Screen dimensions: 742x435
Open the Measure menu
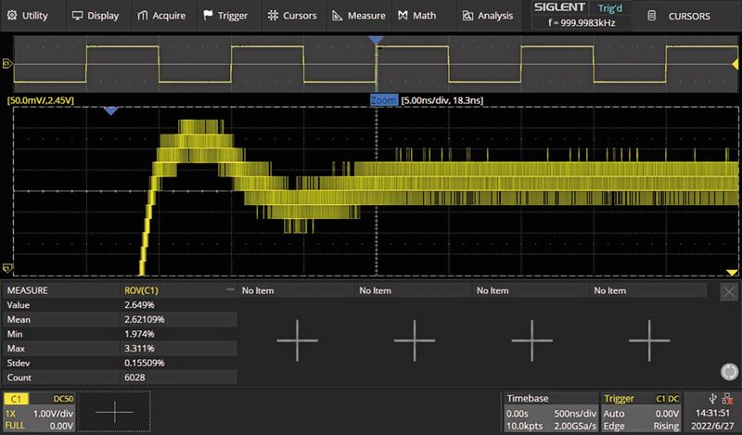358,16
